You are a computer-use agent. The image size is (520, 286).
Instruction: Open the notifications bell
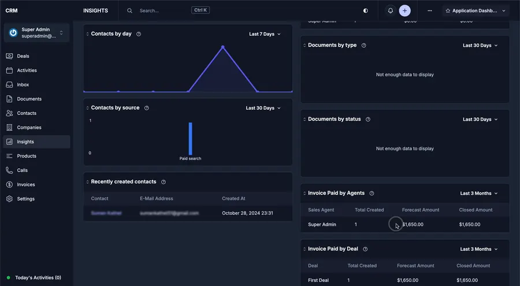pyautogui.click(x=391, y=10)
